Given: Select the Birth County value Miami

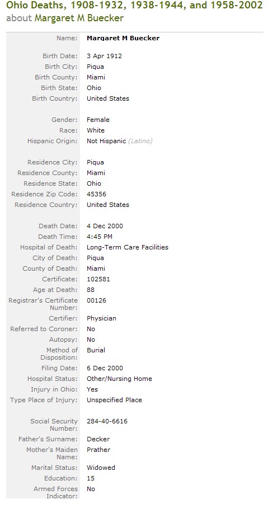Looking at the screenshot, I should pyautogui.click(x=96, y=77).
